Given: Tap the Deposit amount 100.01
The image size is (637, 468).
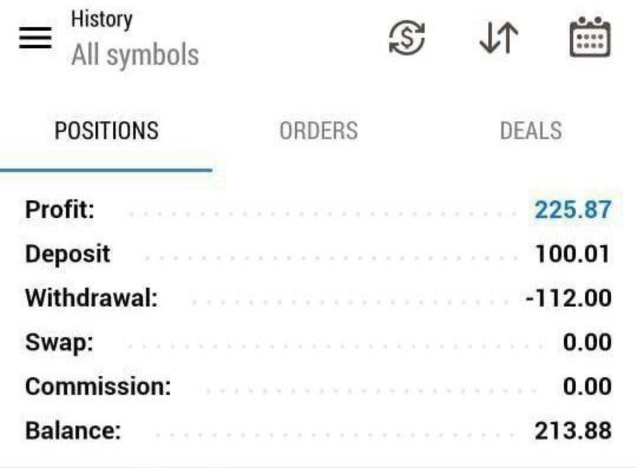Looking at the screenshot, I should coord(572,254).
